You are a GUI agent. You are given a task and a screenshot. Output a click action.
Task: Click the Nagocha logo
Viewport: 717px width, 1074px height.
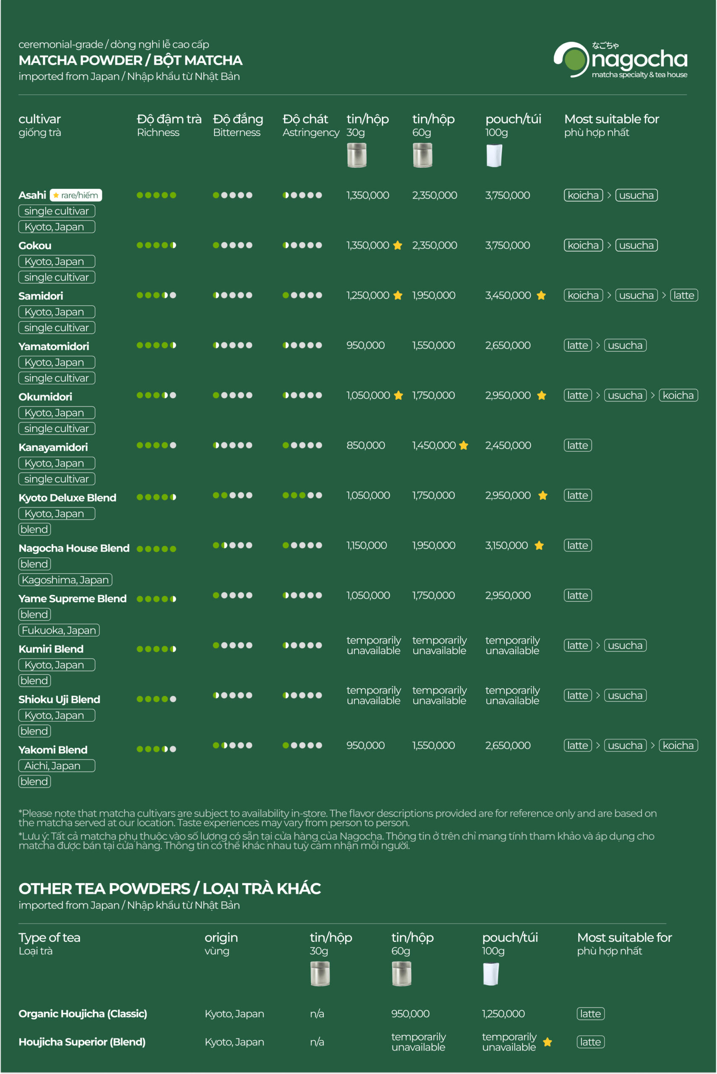pyautogui.click(x=620, y=60)
